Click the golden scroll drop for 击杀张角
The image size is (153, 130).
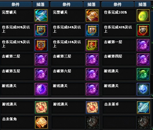coord(41,122)
